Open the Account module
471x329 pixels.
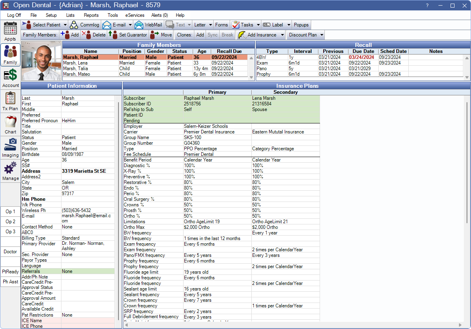[10, 78]
